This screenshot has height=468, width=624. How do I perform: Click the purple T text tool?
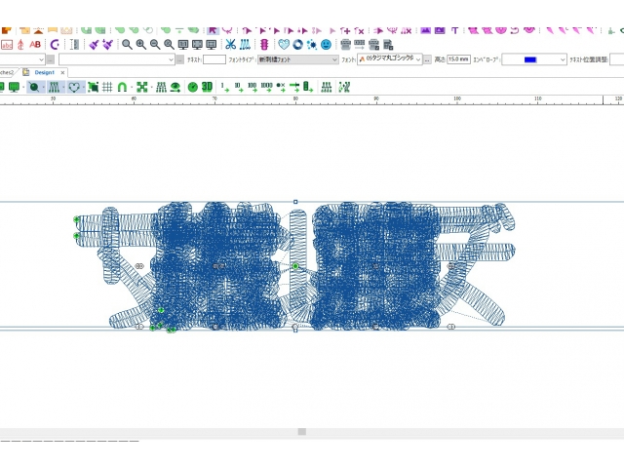point(455,30)
